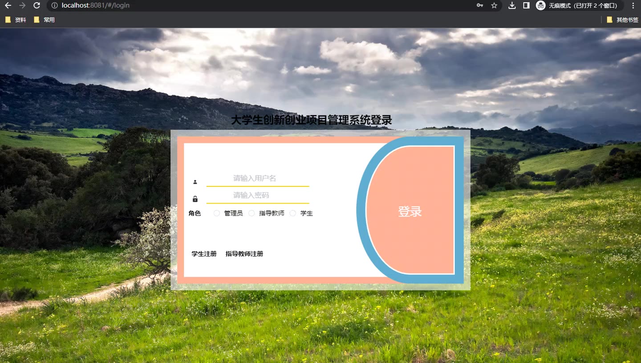Open the Chrome three-dot menu
641x363 pixels.
click(633, 5)
